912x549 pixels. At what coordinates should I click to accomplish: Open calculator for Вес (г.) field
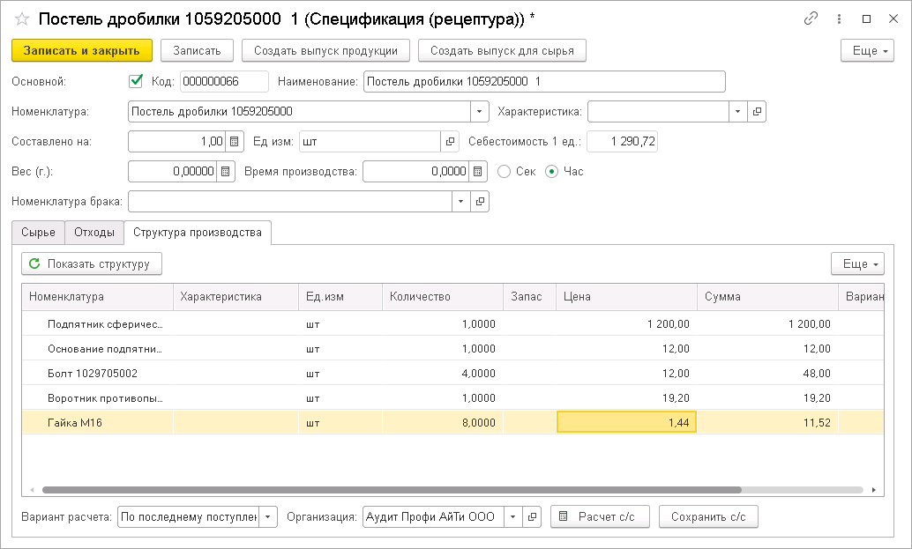[x=225, y=171]
